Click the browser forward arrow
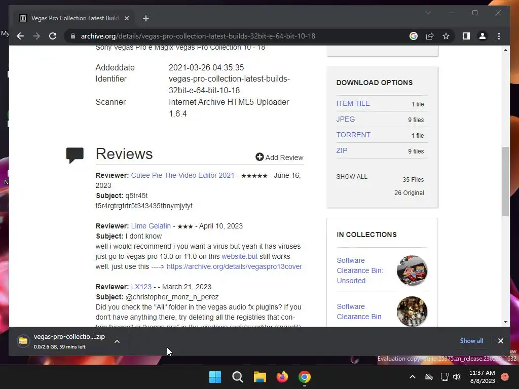519x389 pixels. 36,36
